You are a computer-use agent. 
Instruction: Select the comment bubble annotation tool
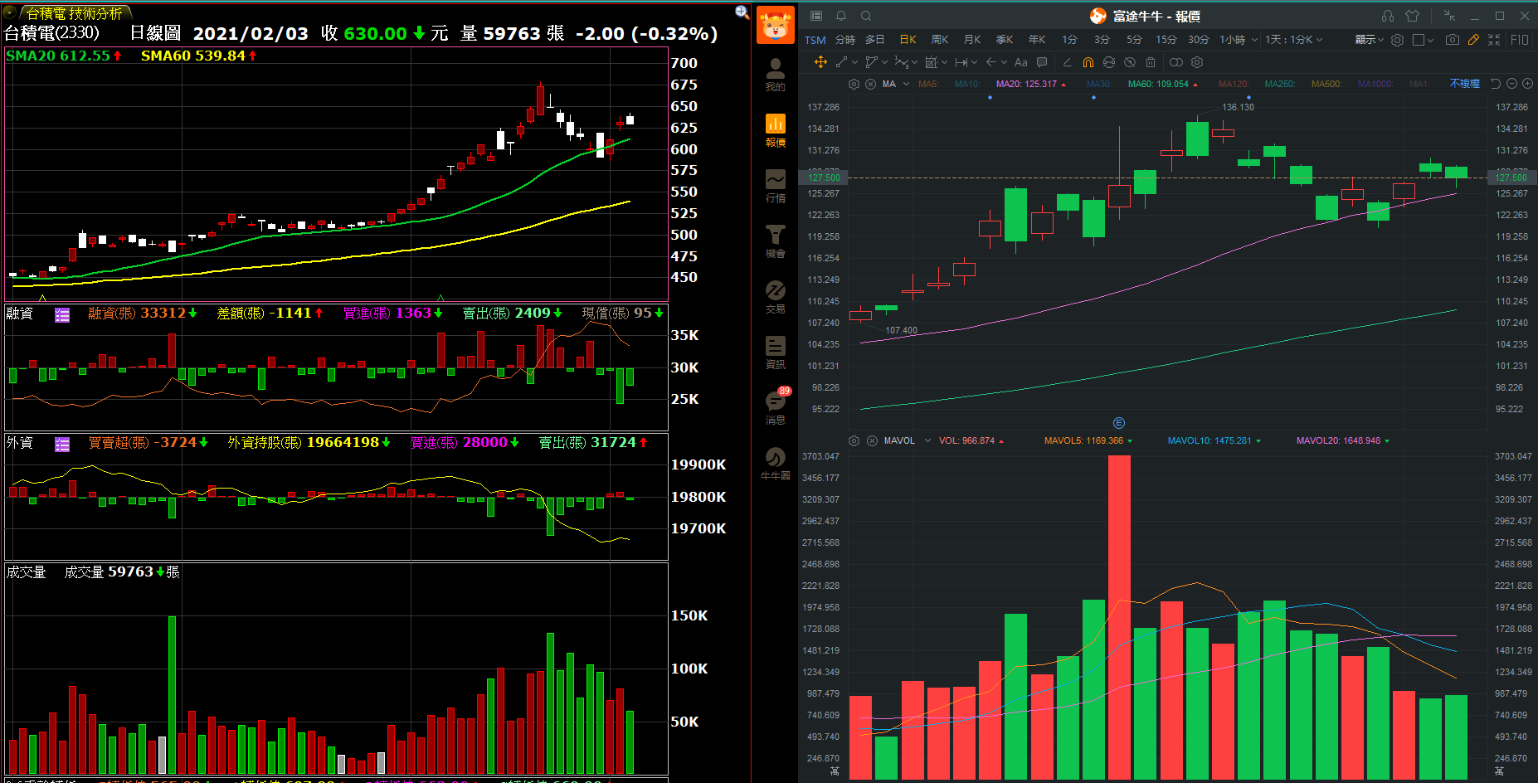[1042, 62]
